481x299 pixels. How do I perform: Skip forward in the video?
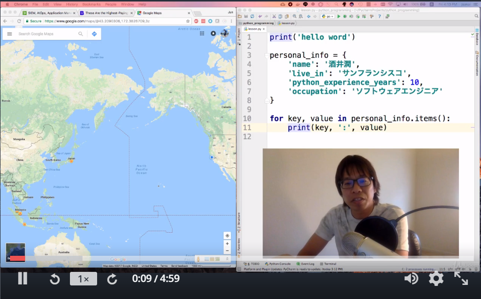click(112, 279)
